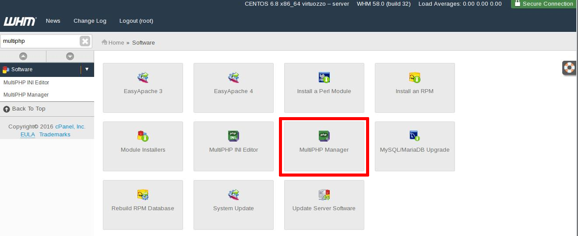
Task: Click the Software category icon in sidebar
Action: pyautogui.click(x=6, y=69)
